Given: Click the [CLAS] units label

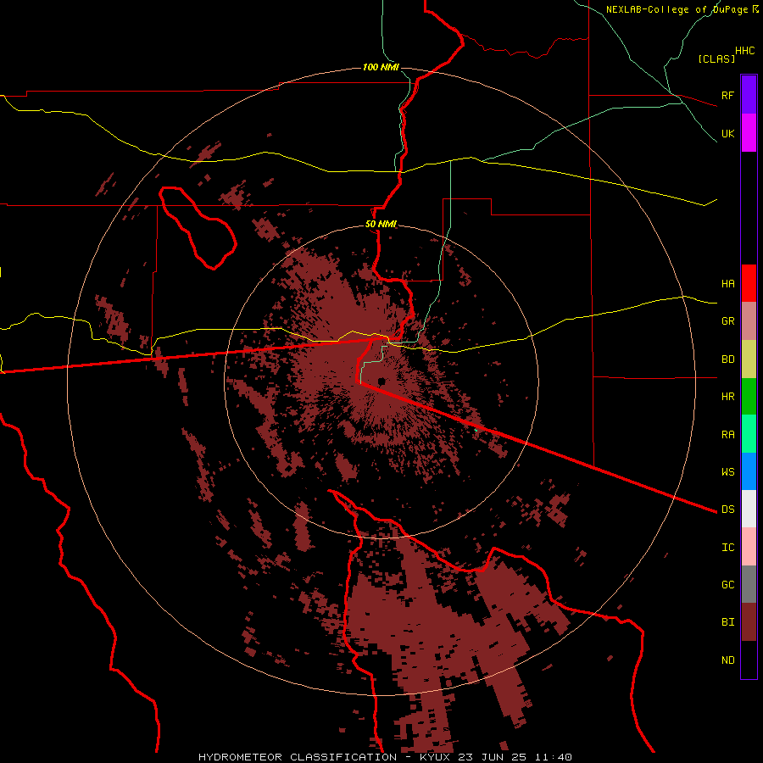Looking at the screenshot, I should coord(716,58).
